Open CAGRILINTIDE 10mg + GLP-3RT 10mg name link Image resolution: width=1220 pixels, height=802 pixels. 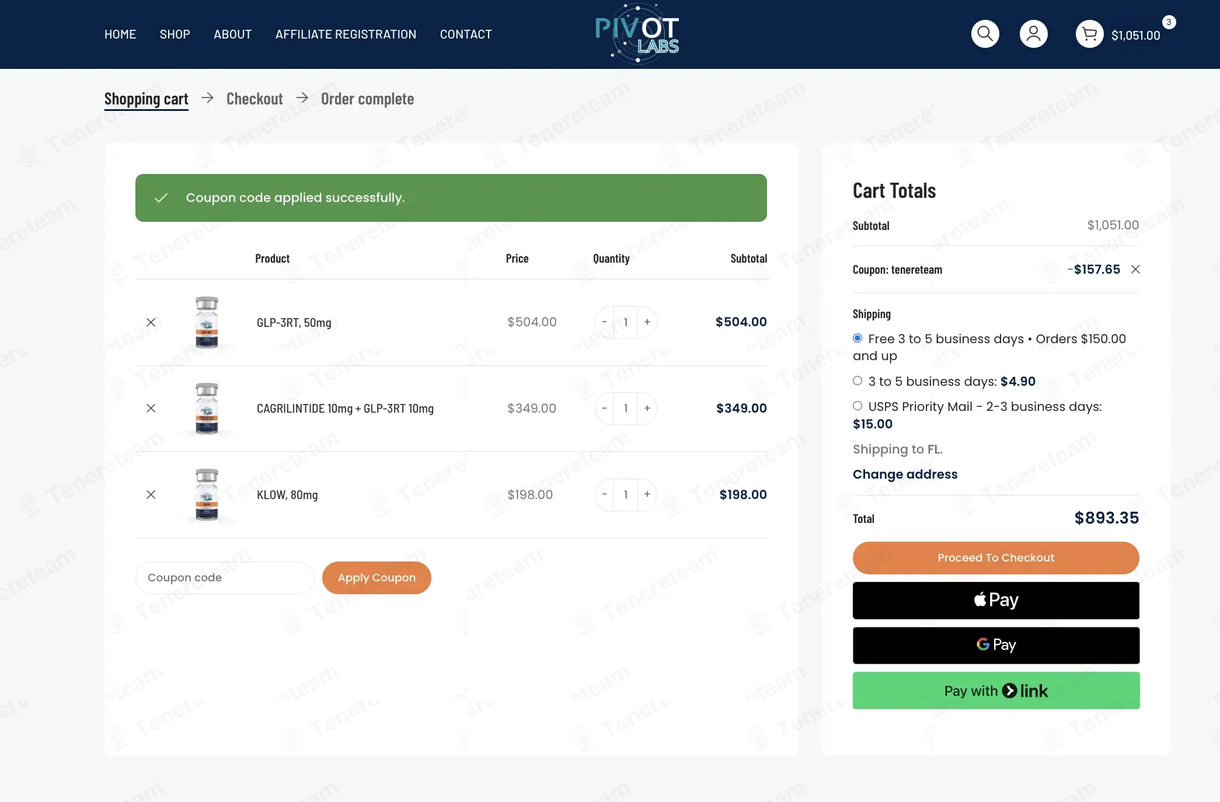coord(345,409)
